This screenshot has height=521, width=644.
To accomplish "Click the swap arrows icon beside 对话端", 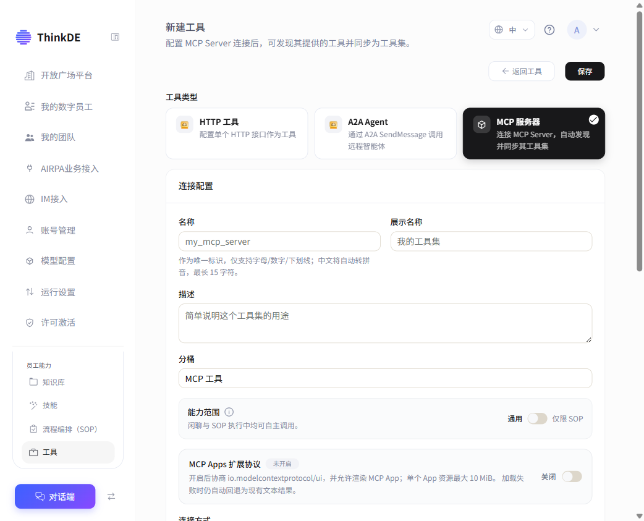I will (111, 496).
